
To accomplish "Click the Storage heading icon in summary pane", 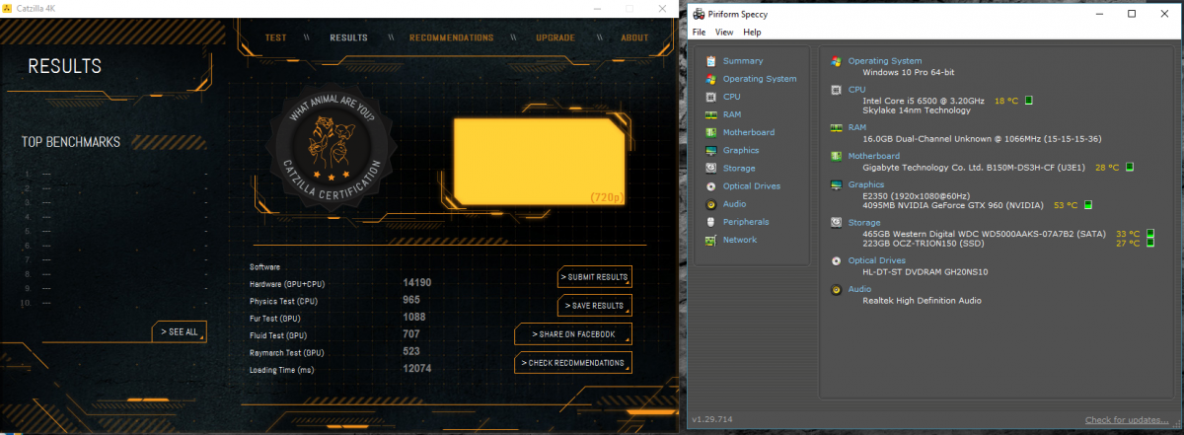I will coord(837,223).
